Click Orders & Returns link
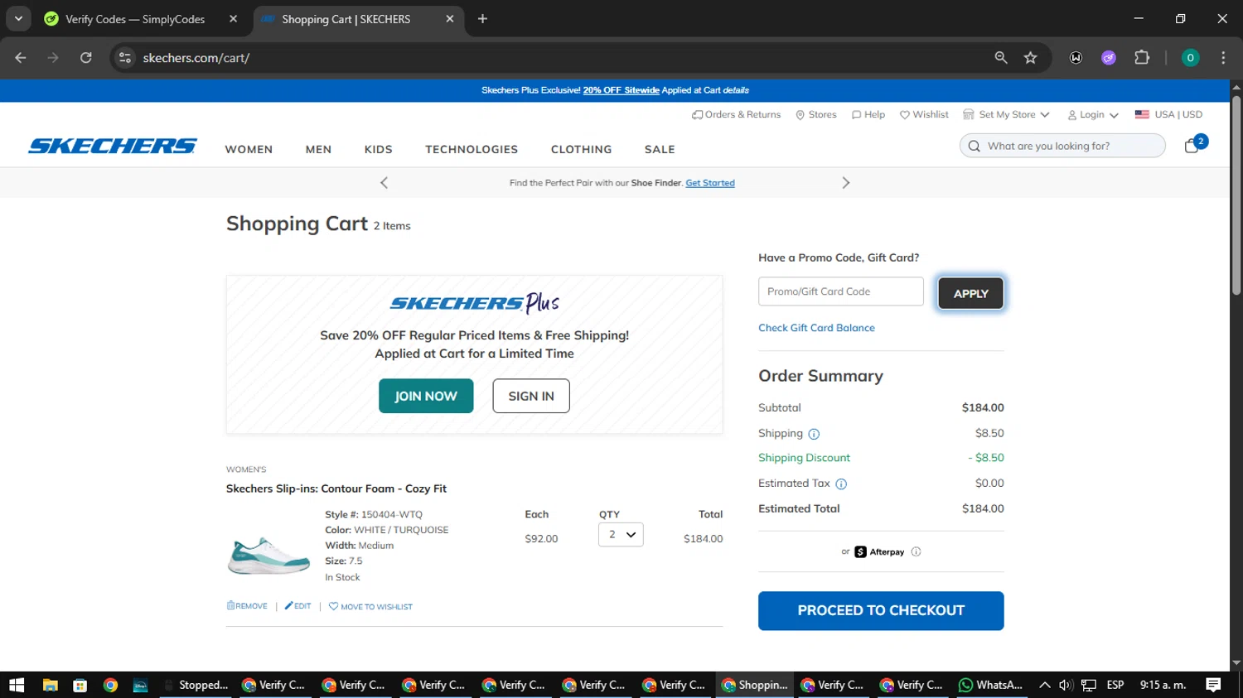 point(736,115)
